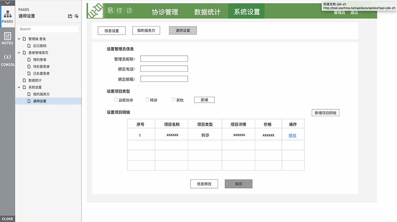Viewport: 397px width, 222px height.
Task: Open the PAGES sitemap panel icon
Action: click(x=7, y=16)
